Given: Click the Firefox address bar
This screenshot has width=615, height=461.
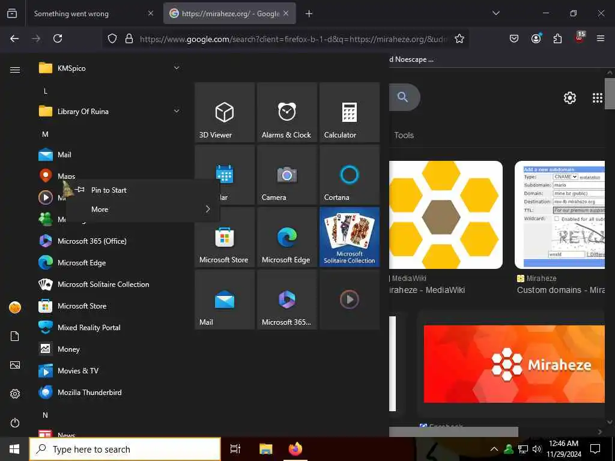Looking at the screenshot, I should (292, 39).
